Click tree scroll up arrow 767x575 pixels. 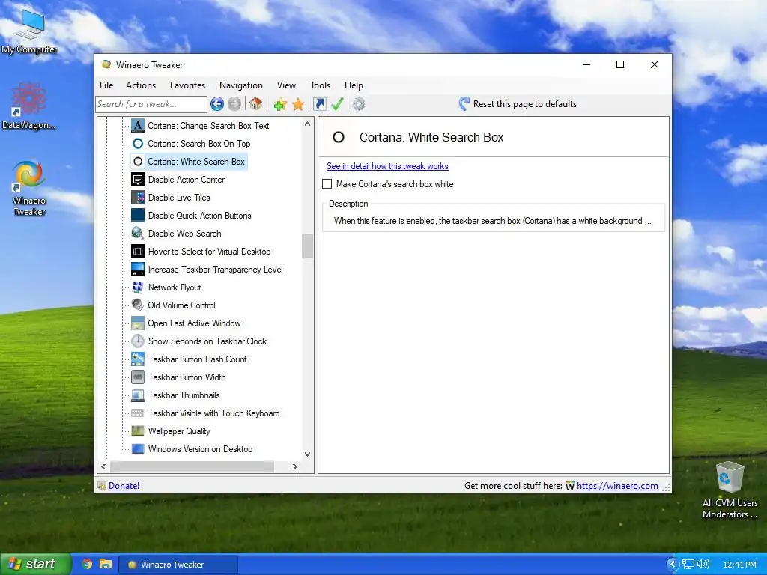click(307, 124)
